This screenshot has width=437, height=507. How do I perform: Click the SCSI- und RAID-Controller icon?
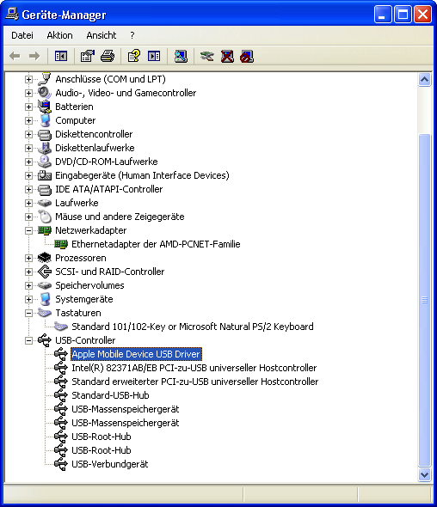45,272
